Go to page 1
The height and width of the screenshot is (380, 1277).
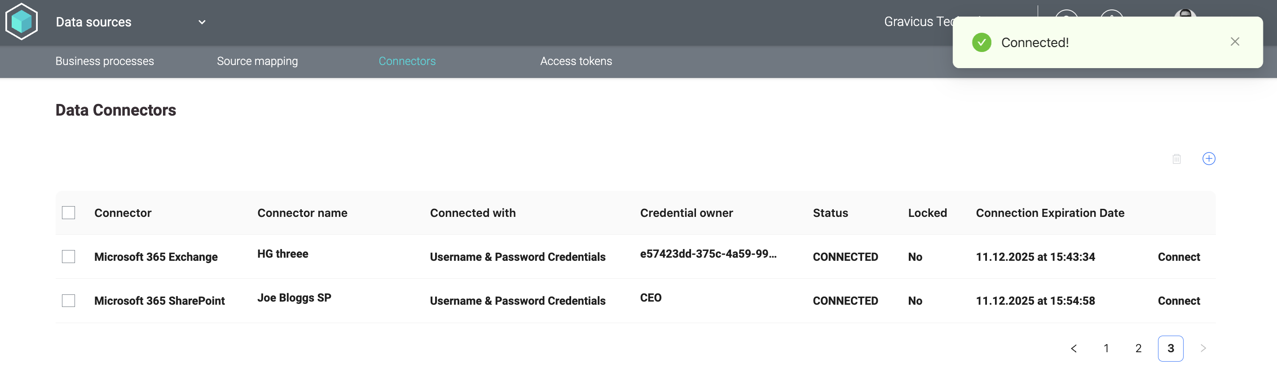pos(1106,348)
